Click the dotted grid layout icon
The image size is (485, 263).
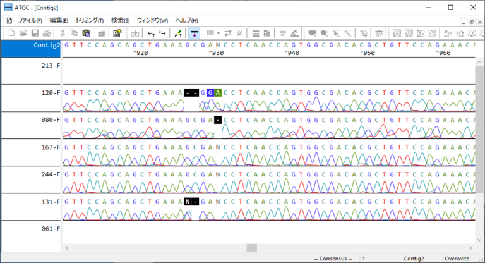tap(210, 33)
